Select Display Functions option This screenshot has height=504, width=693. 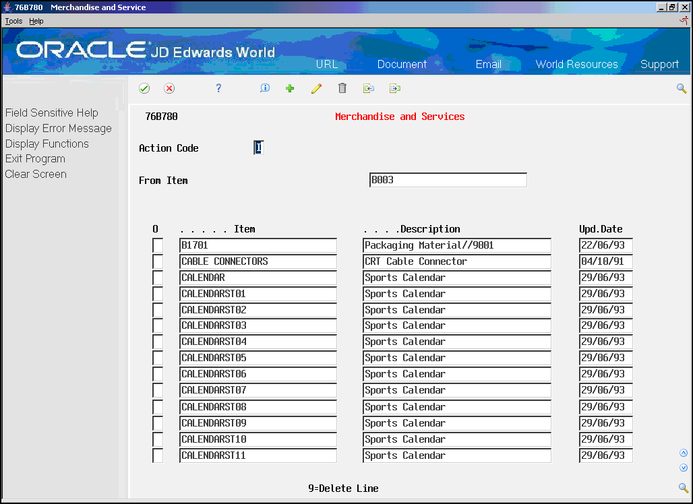[x=47, y=144]
